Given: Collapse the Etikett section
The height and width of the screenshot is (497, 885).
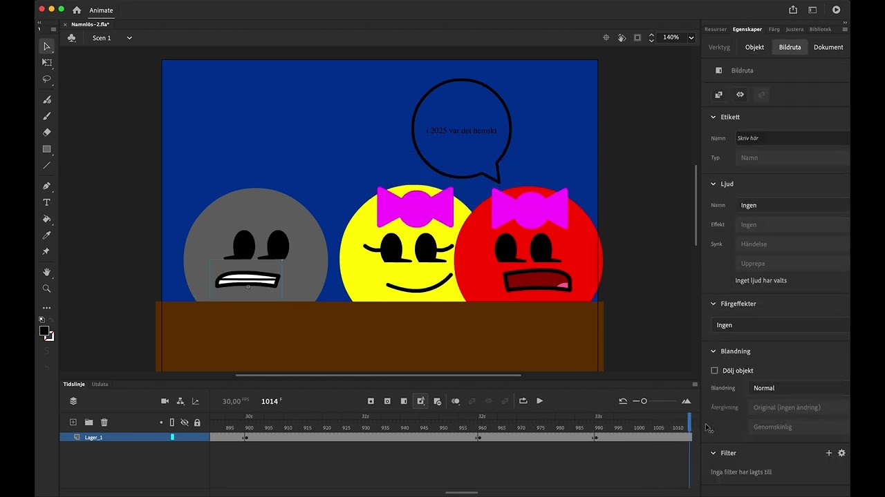Looking at the screenshot, I should point(714,117).
